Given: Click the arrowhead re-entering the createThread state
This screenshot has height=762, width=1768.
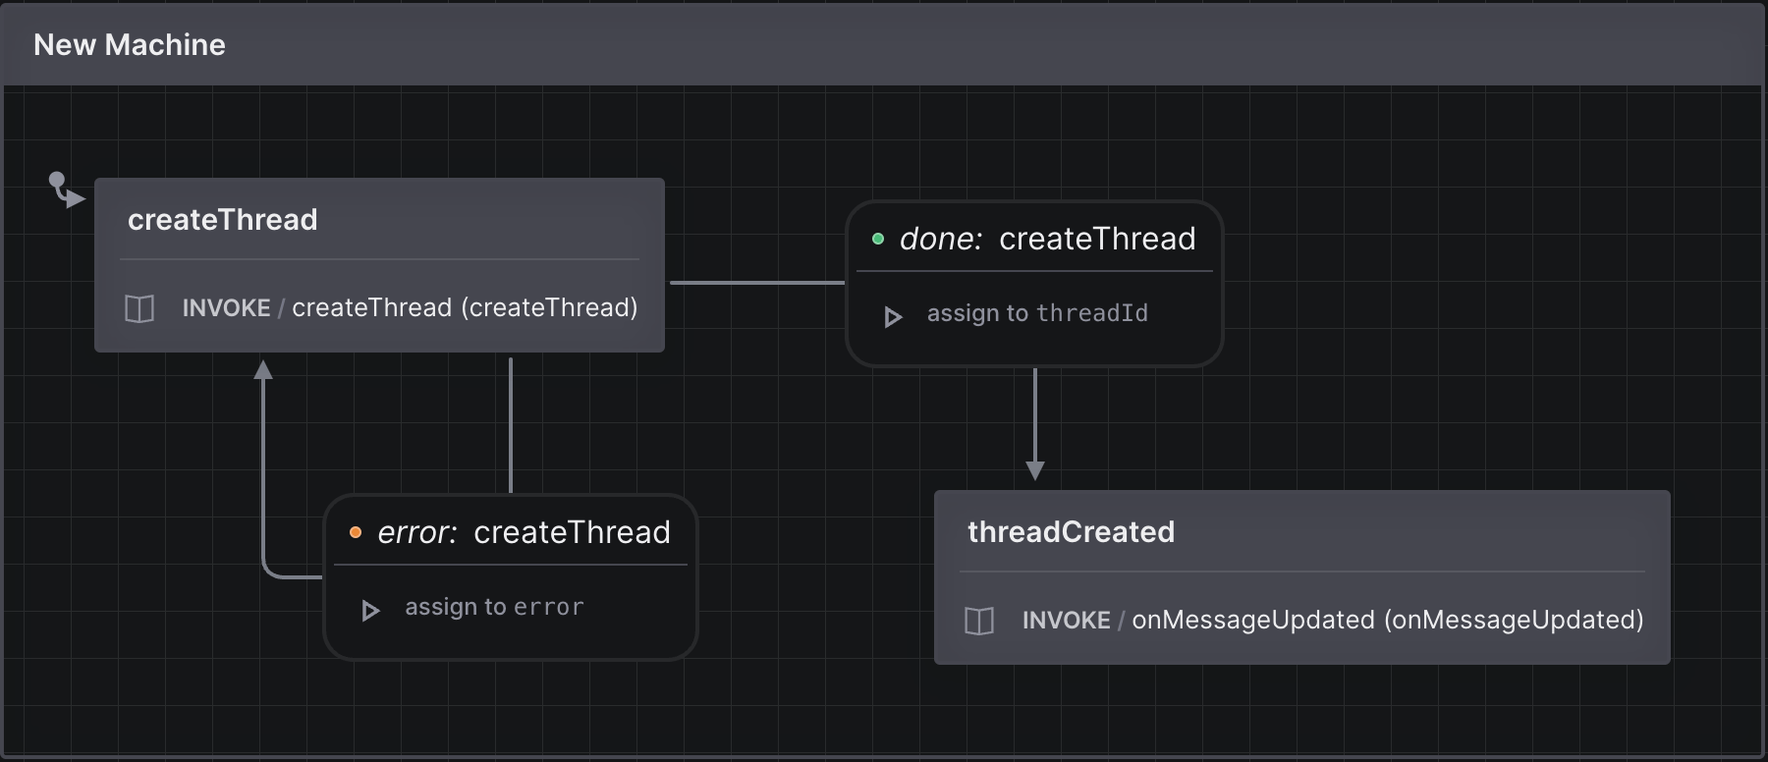Looking at the screenshot, I should pyautogui.click(x=263, y=369).
